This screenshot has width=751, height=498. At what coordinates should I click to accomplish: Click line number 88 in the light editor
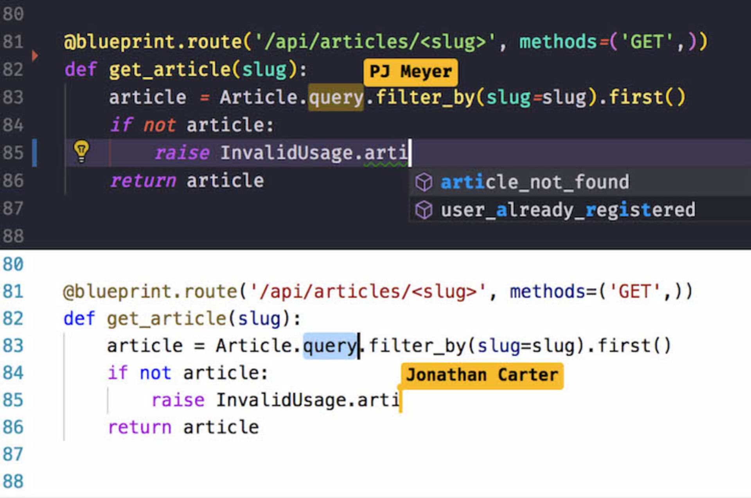tap(13, 482)
